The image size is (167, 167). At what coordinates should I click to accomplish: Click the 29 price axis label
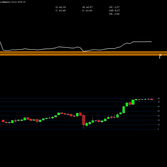coord(159,111)
